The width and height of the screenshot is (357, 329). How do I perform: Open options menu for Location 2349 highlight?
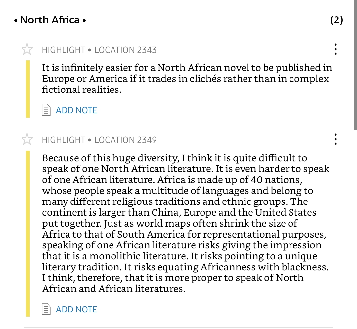(335, 139)
